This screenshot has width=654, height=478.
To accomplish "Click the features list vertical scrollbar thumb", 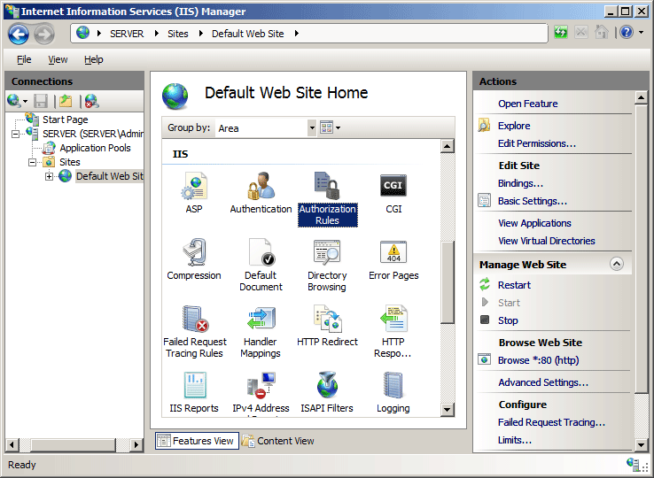I will 448,282.
